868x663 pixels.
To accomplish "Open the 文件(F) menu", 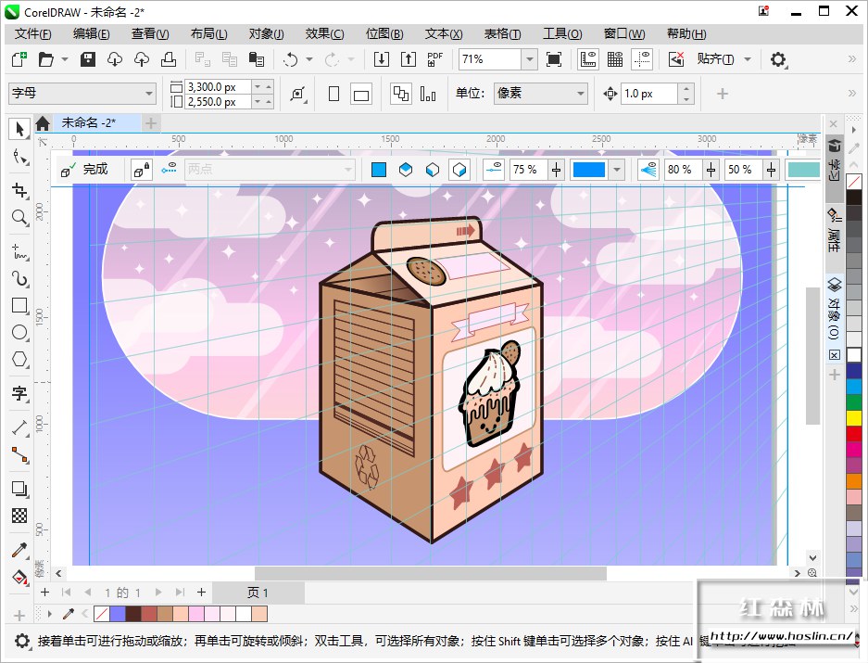I will (x=32, y=33).
